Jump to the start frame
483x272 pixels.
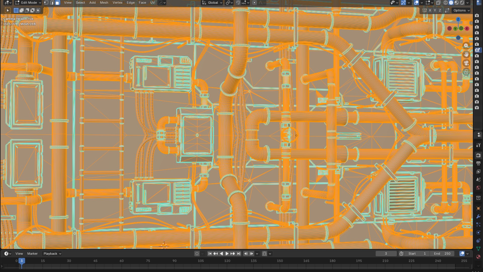(x=210, y=254)
